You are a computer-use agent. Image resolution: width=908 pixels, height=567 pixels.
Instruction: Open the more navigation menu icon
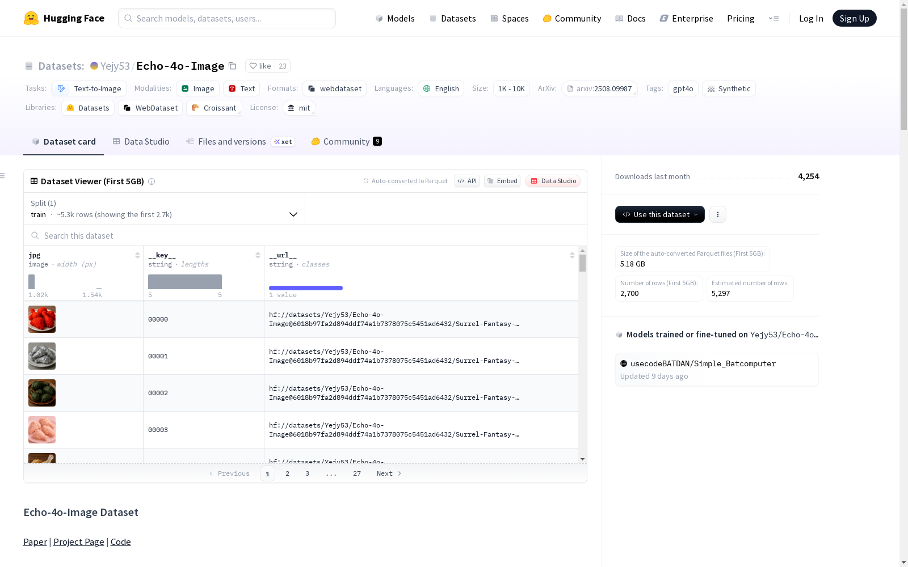coord(774,18)
